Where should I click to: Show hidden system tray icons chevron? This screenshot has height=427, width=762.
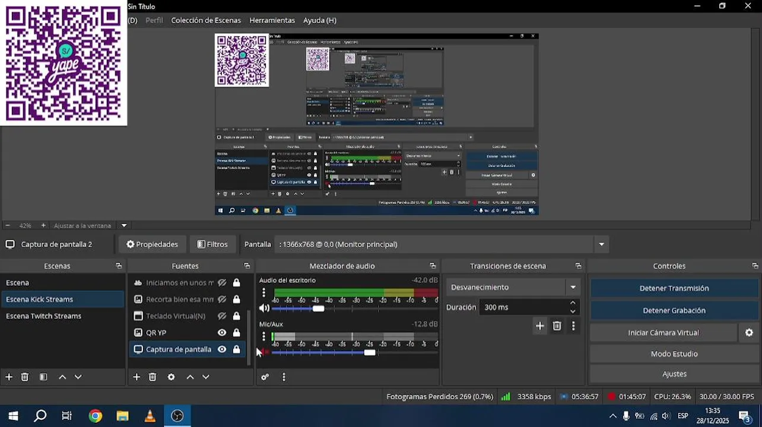(x=612, y=416)
